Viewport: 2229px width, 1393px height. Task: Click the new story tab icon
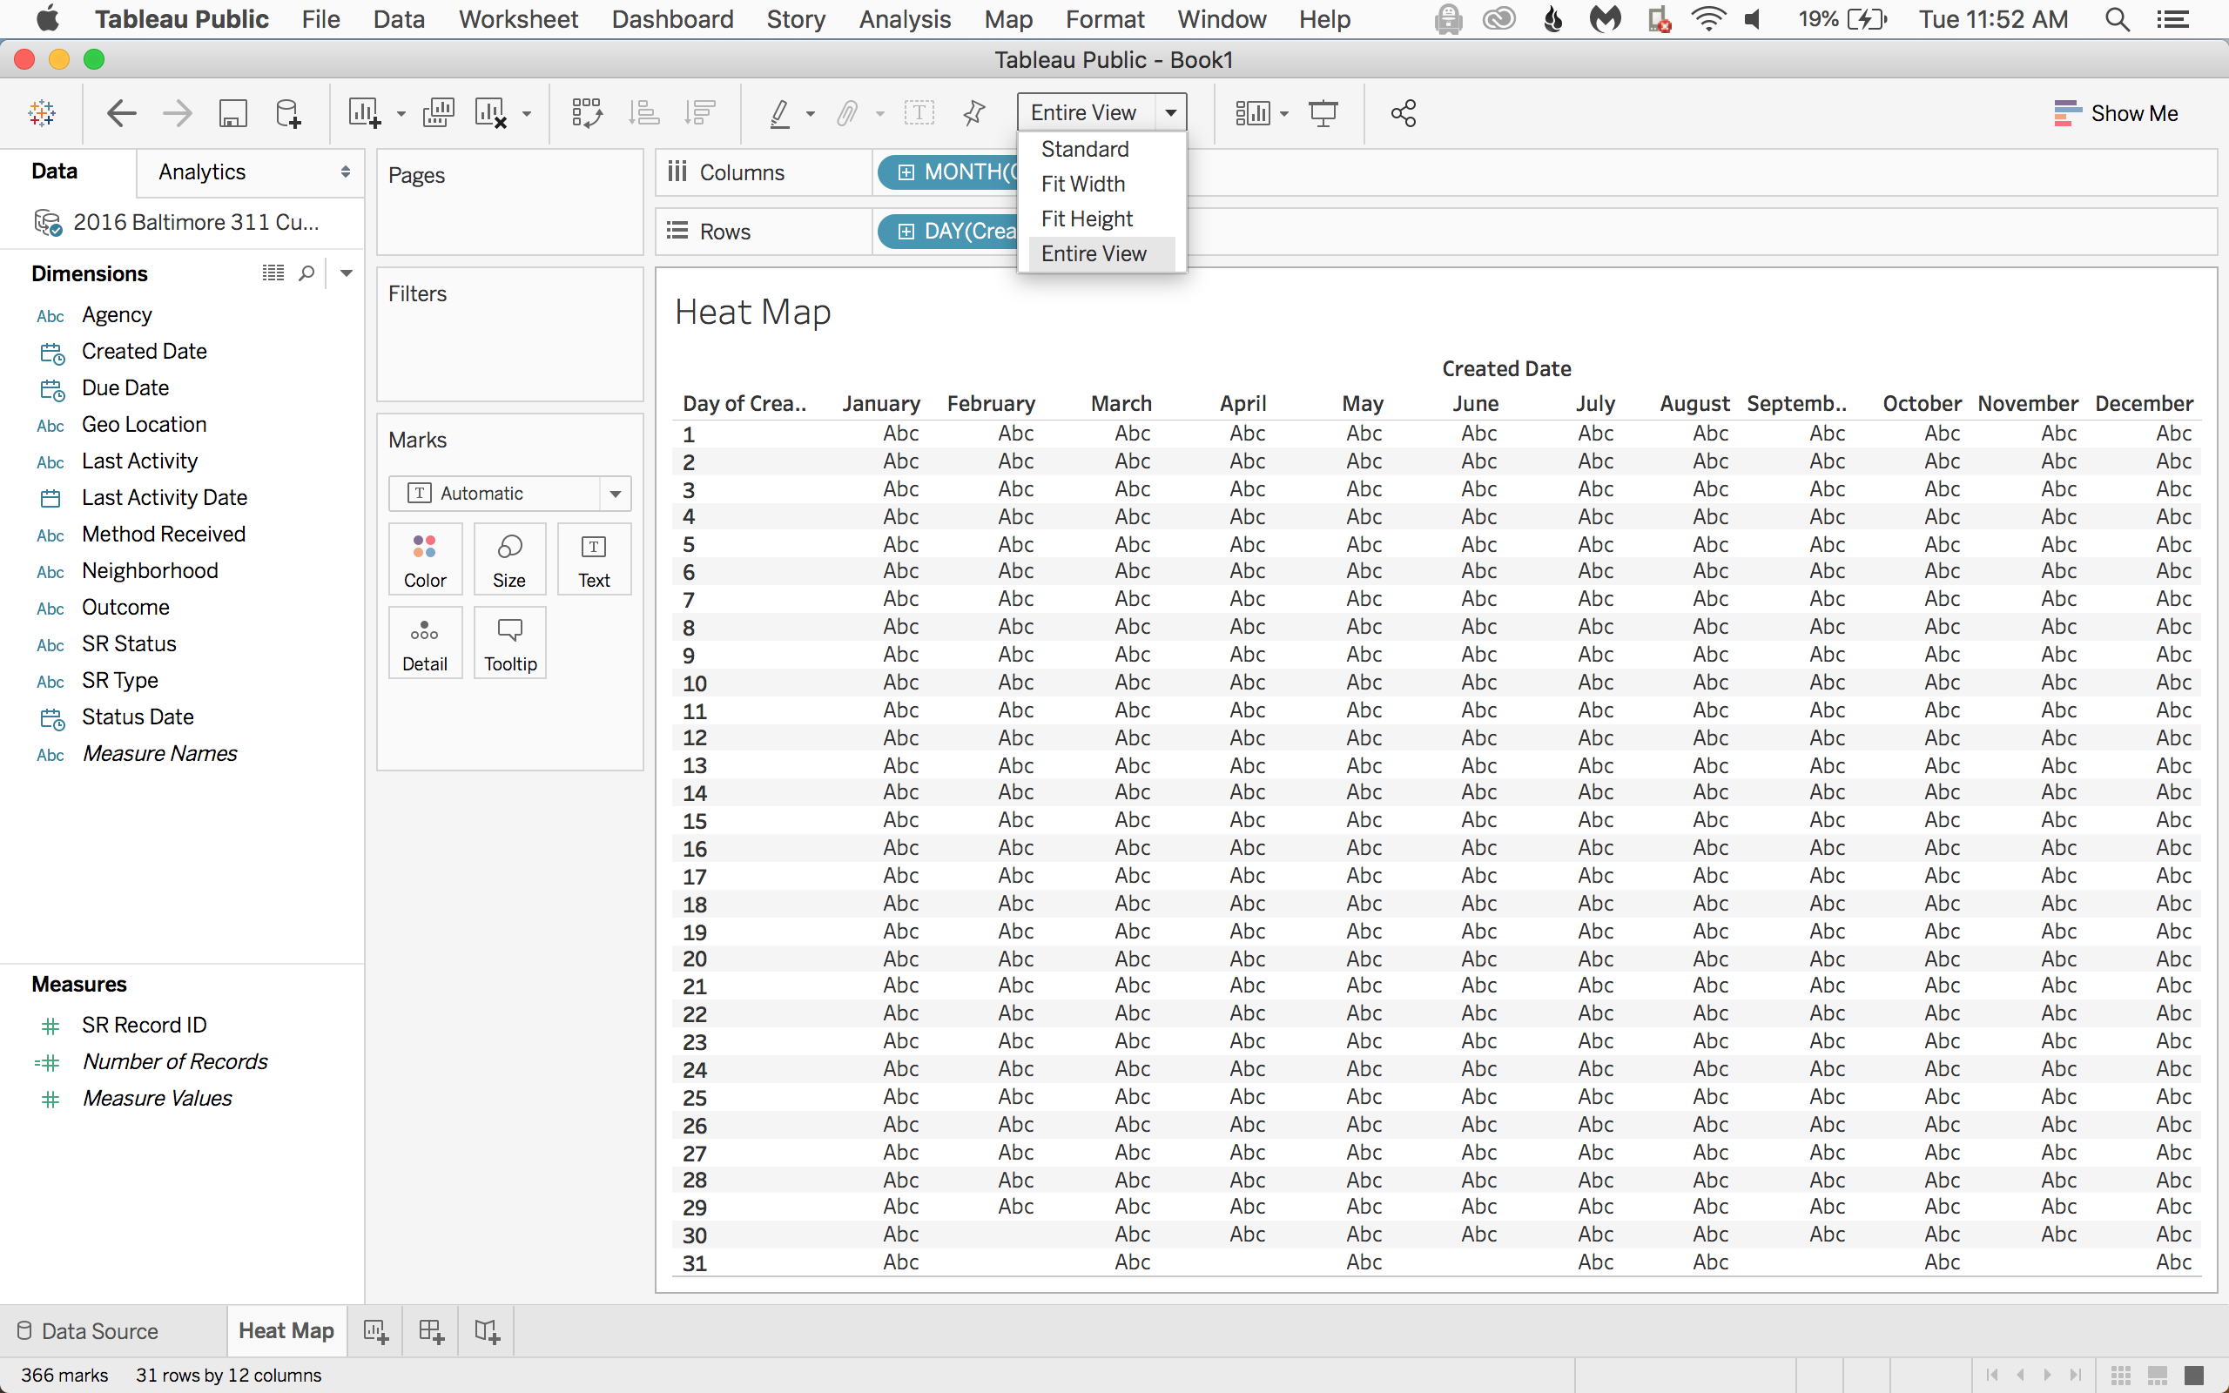488,1331
